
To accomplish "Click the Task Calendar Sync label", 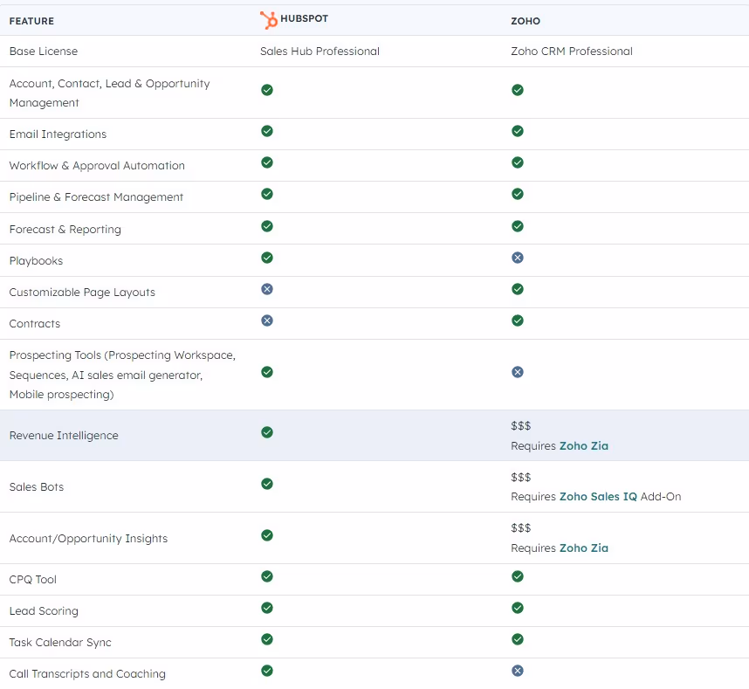I will pos(60,643).
